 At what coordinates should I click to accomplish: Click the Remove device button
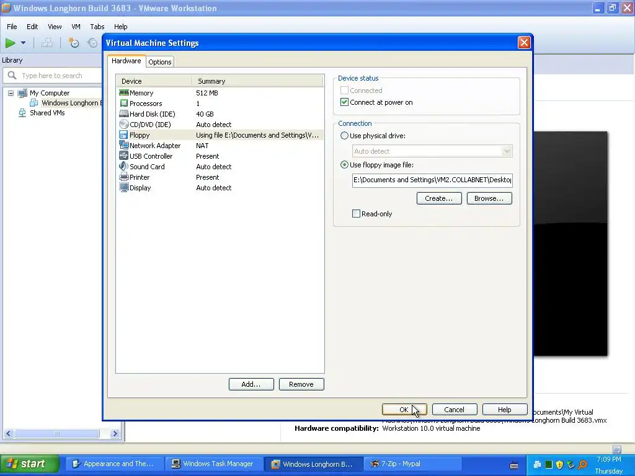(x=301, y=384)
